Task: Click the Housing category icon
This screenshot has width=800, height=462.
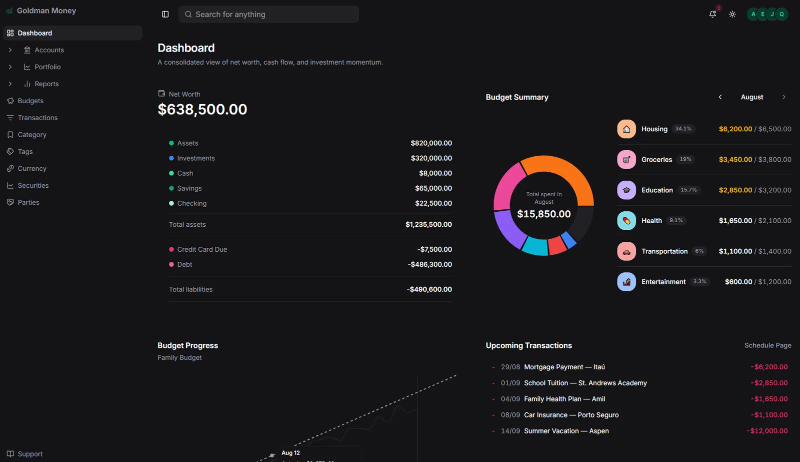Action: click(x=626, y=129)
